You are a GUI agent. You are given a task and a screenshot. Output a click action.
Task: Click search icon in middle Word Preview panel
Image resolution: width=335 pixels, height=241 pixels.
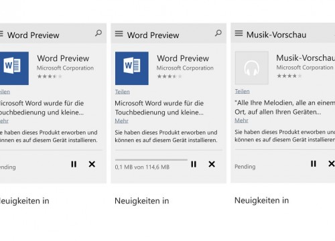tap(218, 33)
